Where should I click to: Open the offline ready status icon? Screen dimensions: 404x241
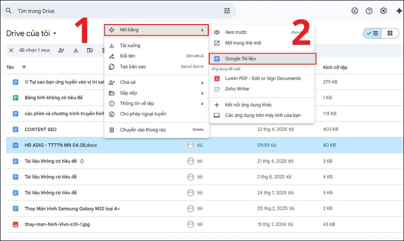(355, 11)
